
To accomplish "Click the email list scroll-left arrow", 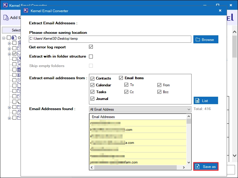I will tap(92, 167).
